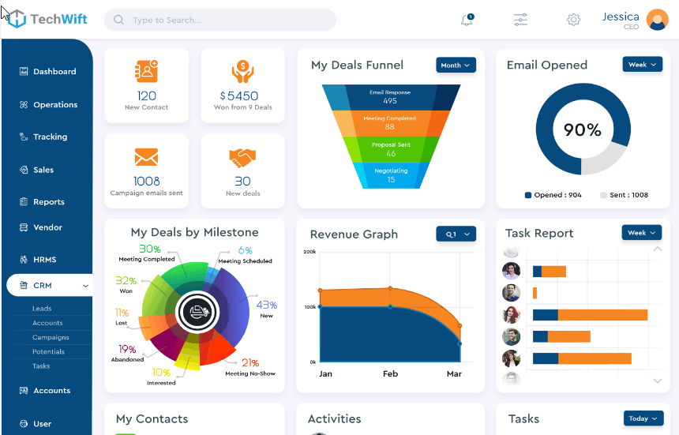This screenshot has height=435, width=679.
Task: Open the Reports sidebar item
Action: tap(48, 202)
